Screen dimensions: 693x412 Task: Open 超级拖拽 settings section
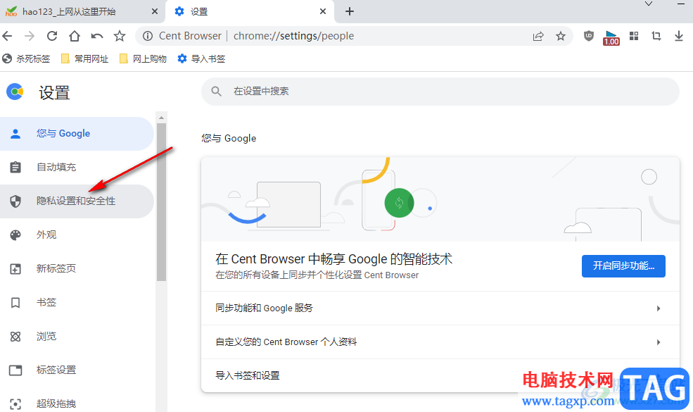[x=77, y=404]
